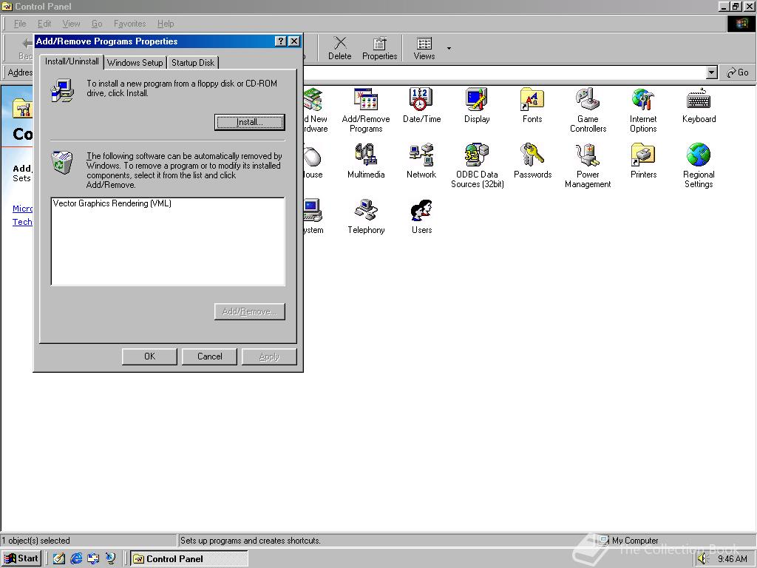Click the last Quick Launch icon before Control Panel
Image resolution: width=757 pixels, height=568 pixels.
[x=111, y=558]
